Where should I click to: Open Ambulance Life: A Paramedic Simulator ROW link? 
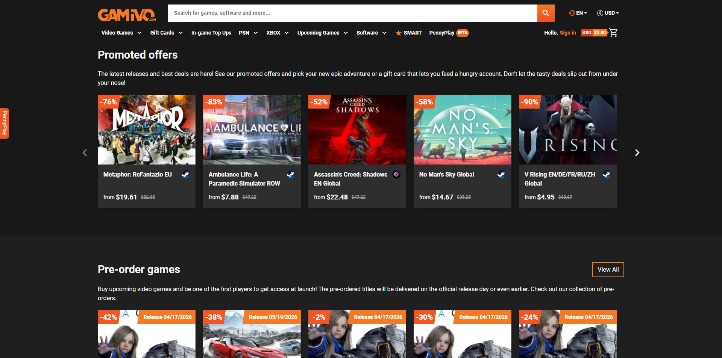[244, 179]
